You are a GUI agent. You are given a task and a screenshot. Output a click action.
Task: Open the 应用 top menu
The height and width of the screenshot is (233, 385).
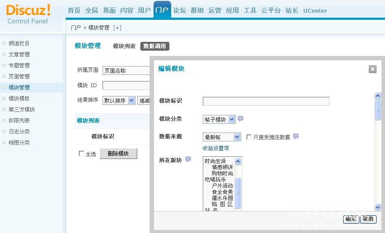(232, 11)
